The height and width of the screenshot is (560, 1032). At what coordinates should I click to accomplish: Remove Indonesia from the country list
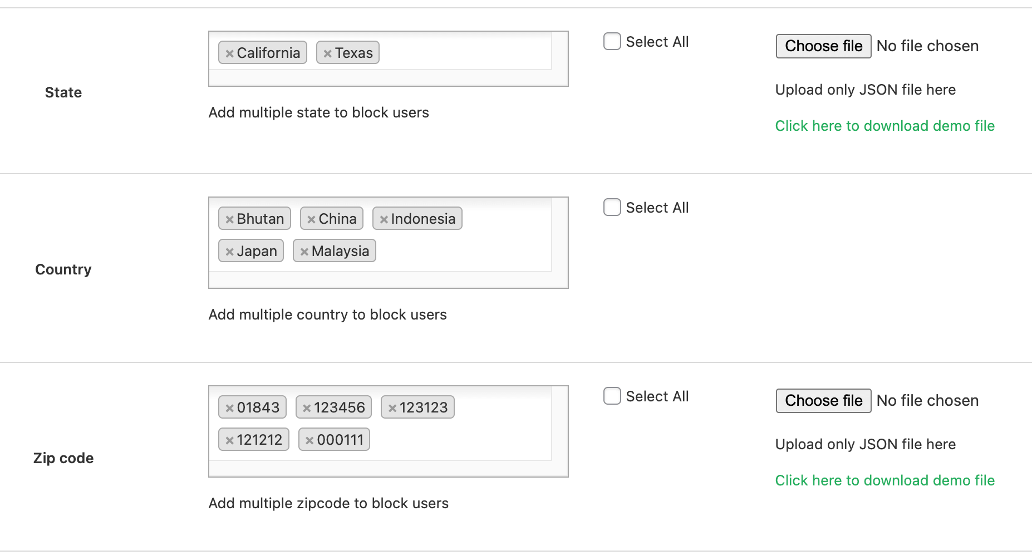(x=384, y=219)
